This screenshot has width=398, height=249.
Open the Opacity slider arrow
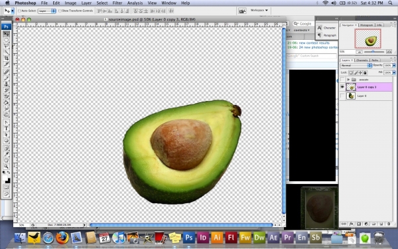coord(394,65)
